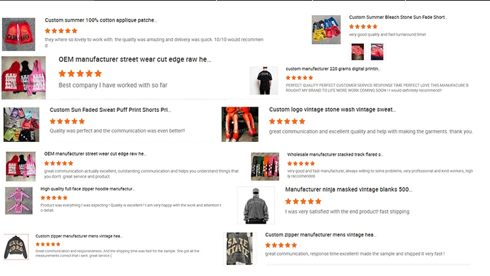Open the stacked track flared pants thumbnail
The image size is (490, 276).
265,167
